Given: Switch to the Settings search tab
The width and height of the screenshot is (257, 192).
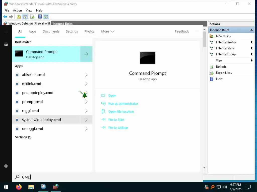Looking at the screenshot, I should 72,31.
